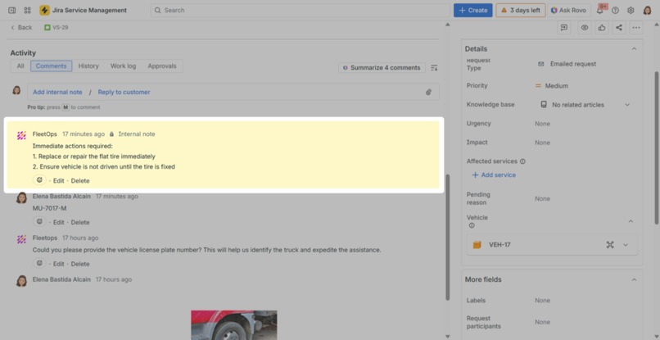This screenshot has width=660, height=340.
Task: Open the settings gear icon
Action: (x=631, y=11)
